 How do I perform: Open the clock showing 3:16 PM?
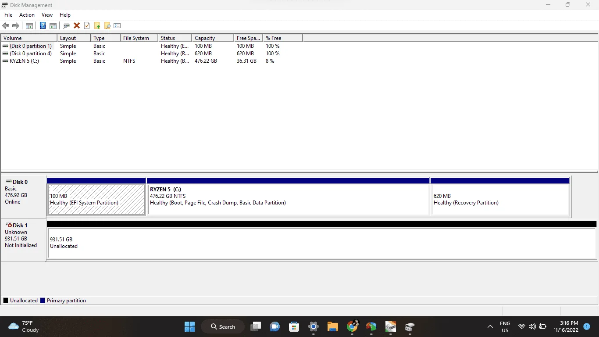[x=566, y=326]
